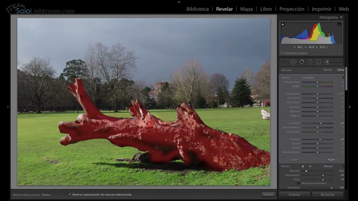Click the Exposición value 0,00

point(341,94)
